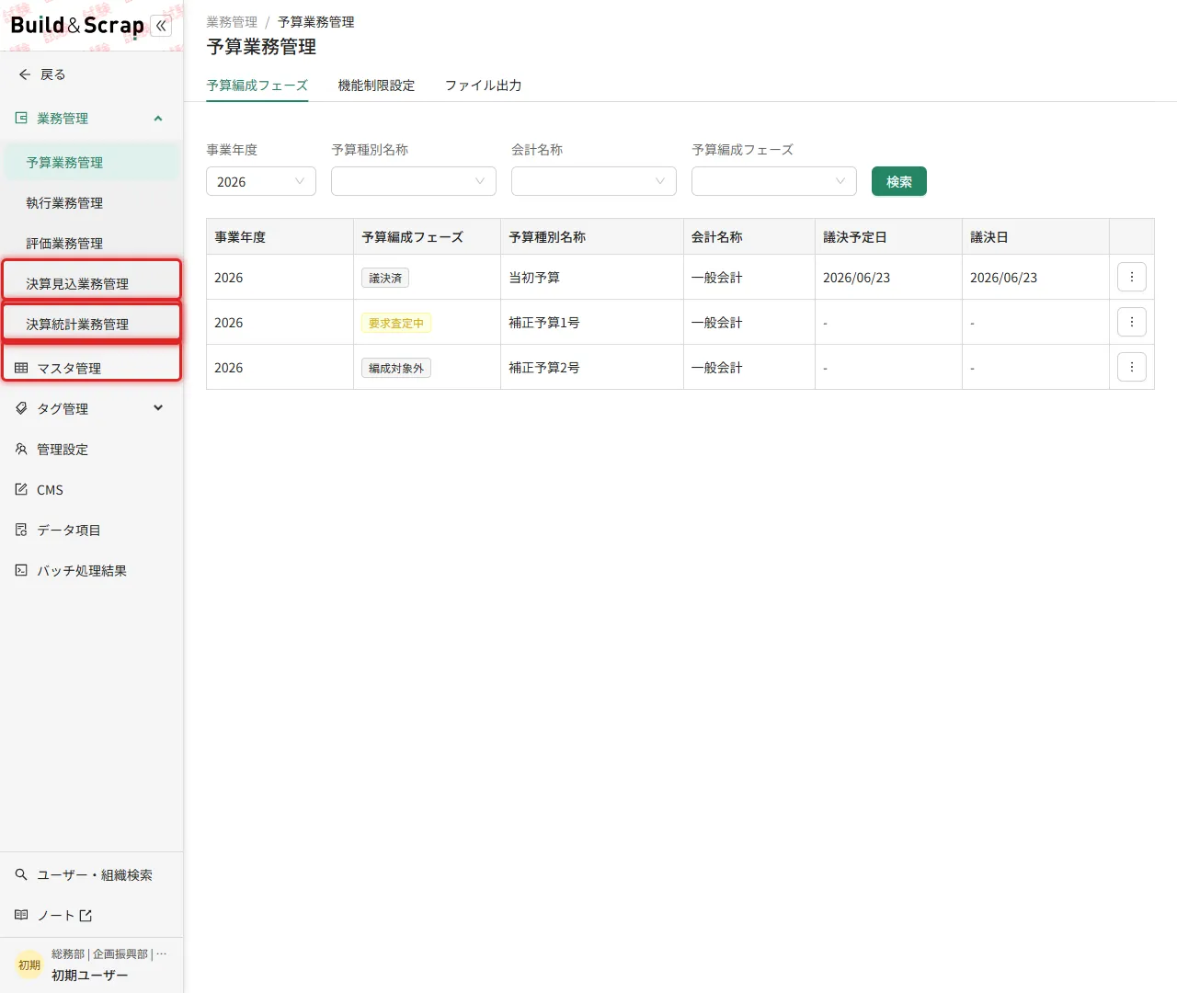
Task: Open row menu for 補正予算2号
Action: pyautogui.click(x=1132, y=367)
